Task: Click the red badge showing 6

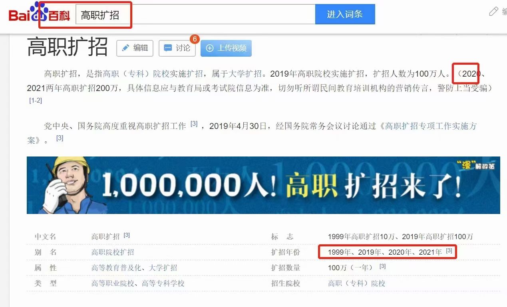Action: tap(194, 39)
